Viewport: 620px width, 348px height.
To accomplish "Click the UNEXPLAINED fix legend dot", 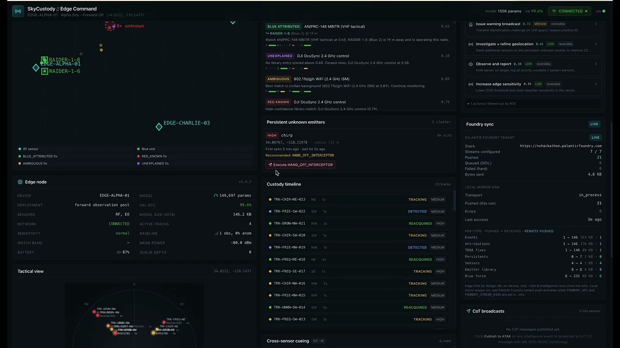I will click(138, 163).
